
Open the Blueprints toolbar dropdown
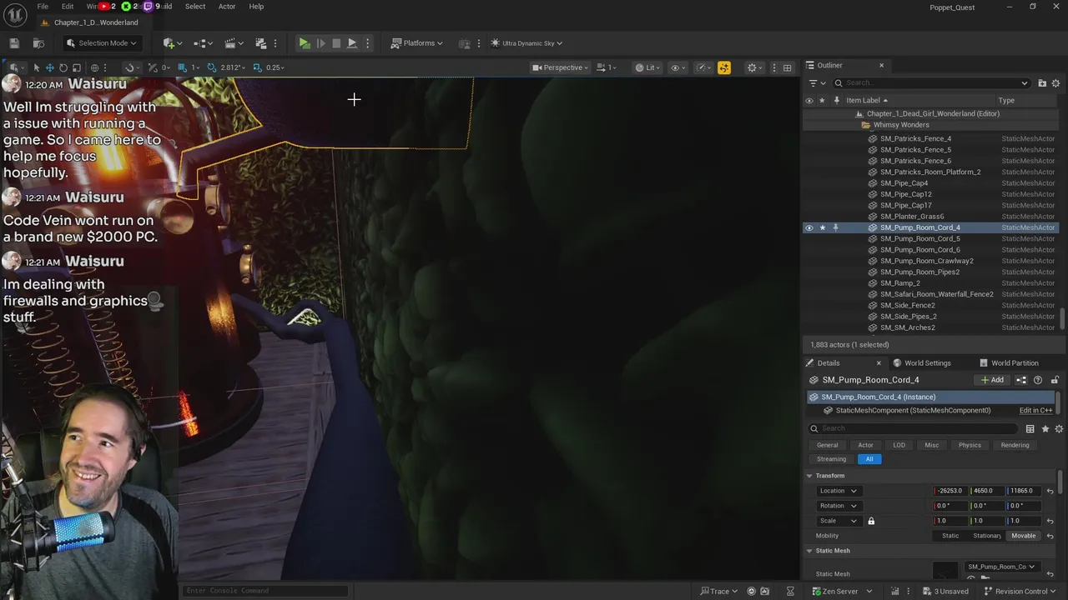pyautogui.click(x=204, y=43)
